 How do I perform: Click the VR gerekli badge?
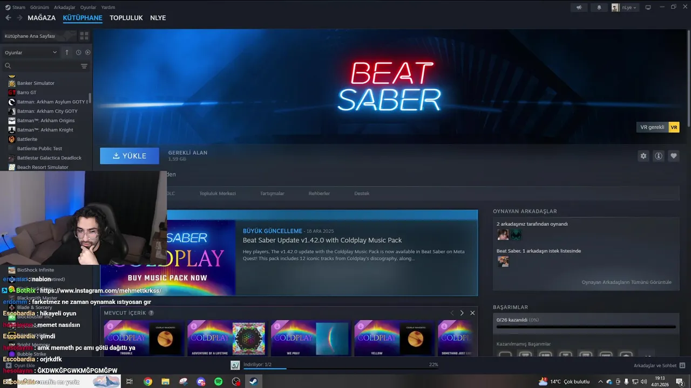(x=658, y=127)
